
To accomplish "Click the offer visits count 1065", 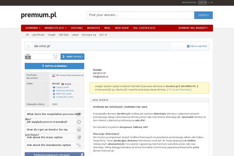I will (55, 104).
